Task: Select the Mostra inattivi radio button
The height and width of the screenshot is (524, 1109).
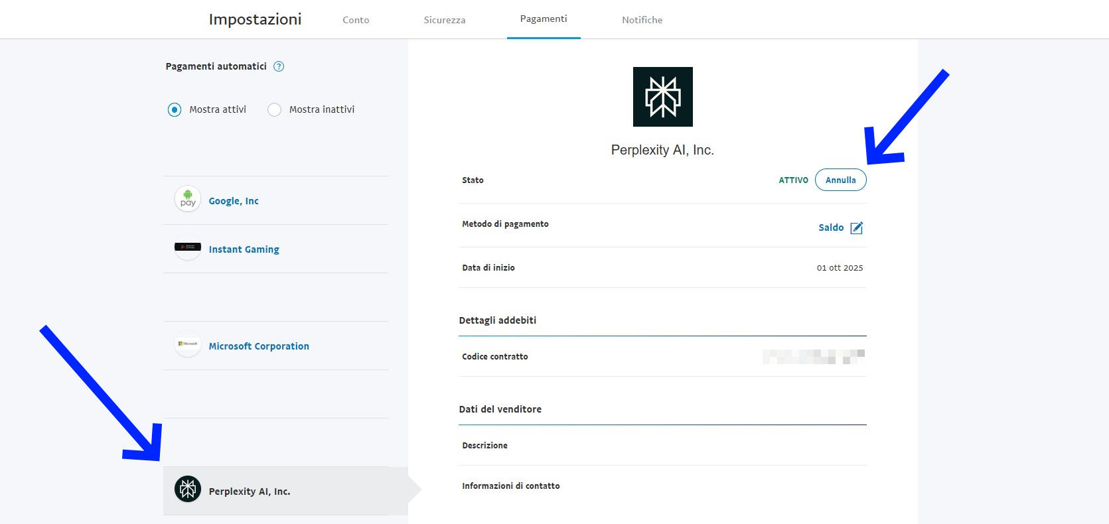Action: pyautogui.click(x=274, y=109)
